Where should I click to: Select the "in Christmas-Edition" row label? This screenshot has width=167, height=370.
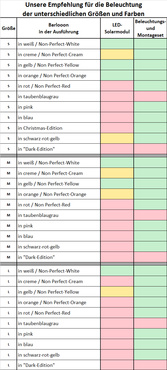click(x=40, y=128)
